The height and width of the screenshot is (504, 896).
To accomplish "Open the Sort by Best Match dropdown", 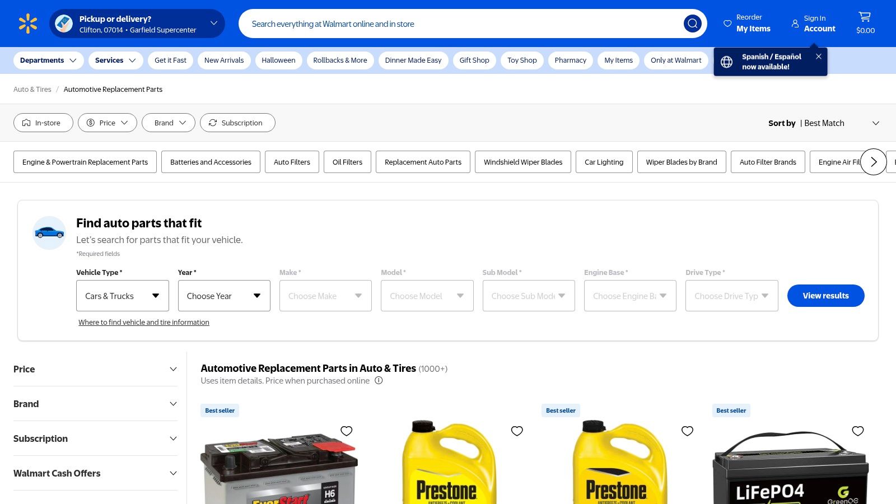I will coord(824,123).
